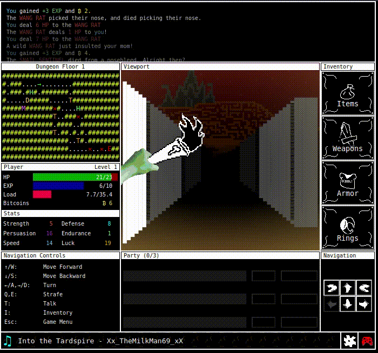Click the Endurance stat value 1
The height and width of the screenshot is (353, 378).
(x=109, y=233)
